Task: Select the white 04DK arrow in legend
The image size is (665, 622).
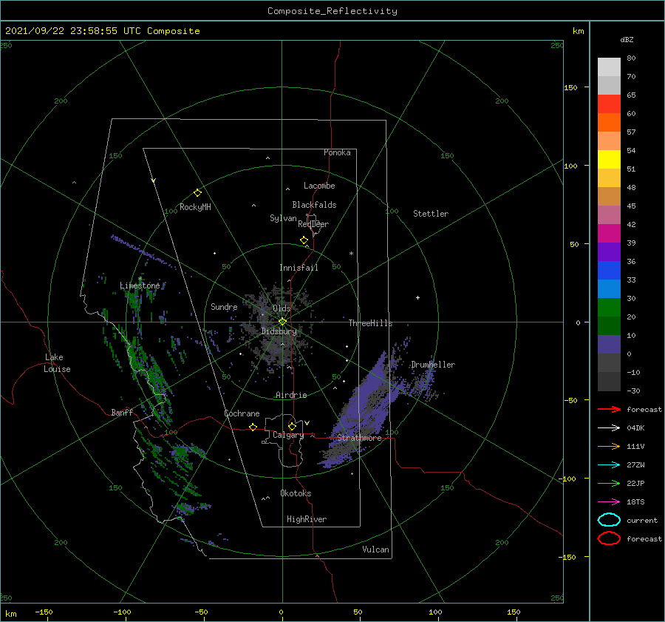Action: [x=609, y=427]
